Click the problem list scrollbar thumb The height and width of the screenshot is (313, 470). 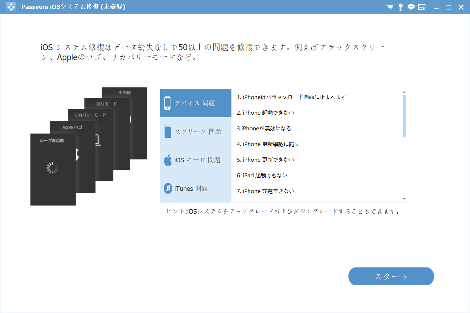click(x=404, y=116)
